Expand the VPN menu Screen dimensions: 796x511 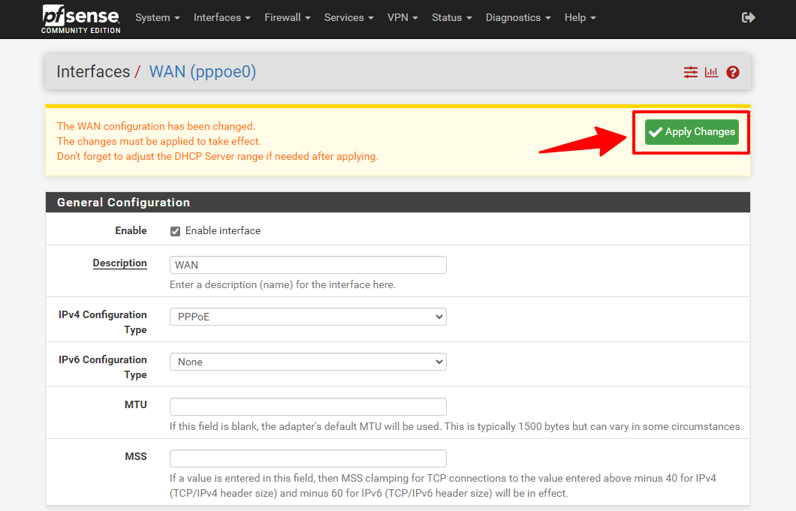point(403,17)
